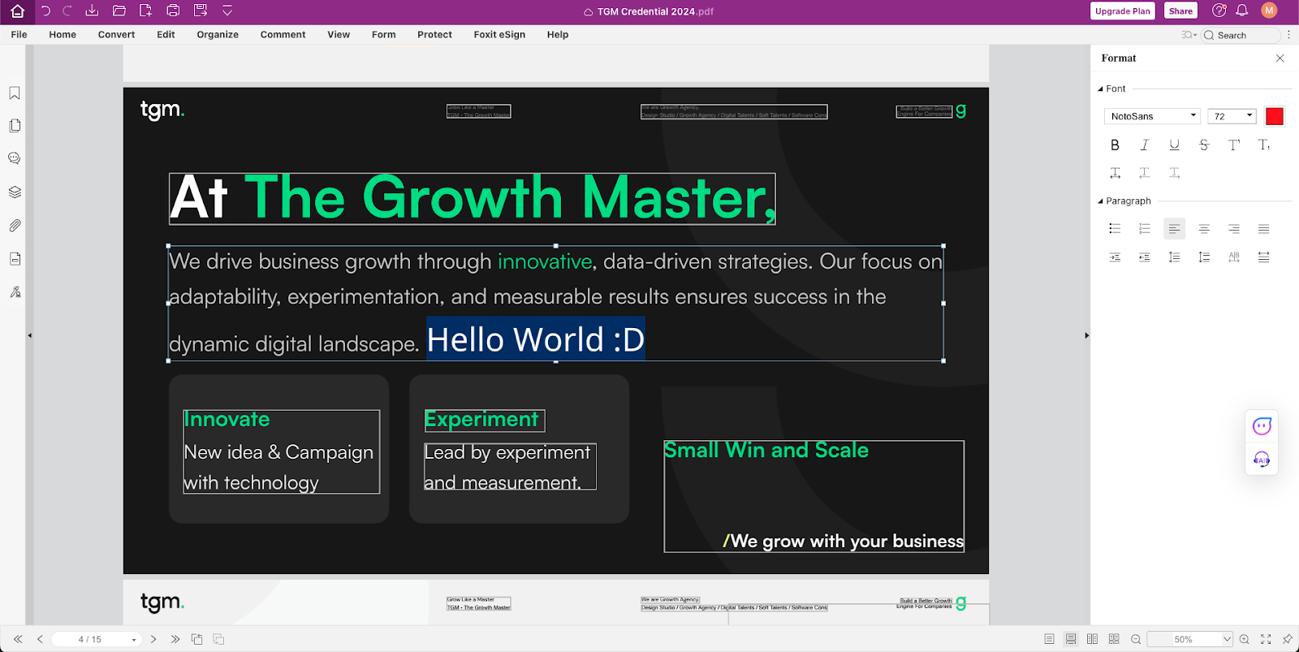Adjust character spacing AB icon
This screenshot has width=1299, height=652.
click(1234, 257)
